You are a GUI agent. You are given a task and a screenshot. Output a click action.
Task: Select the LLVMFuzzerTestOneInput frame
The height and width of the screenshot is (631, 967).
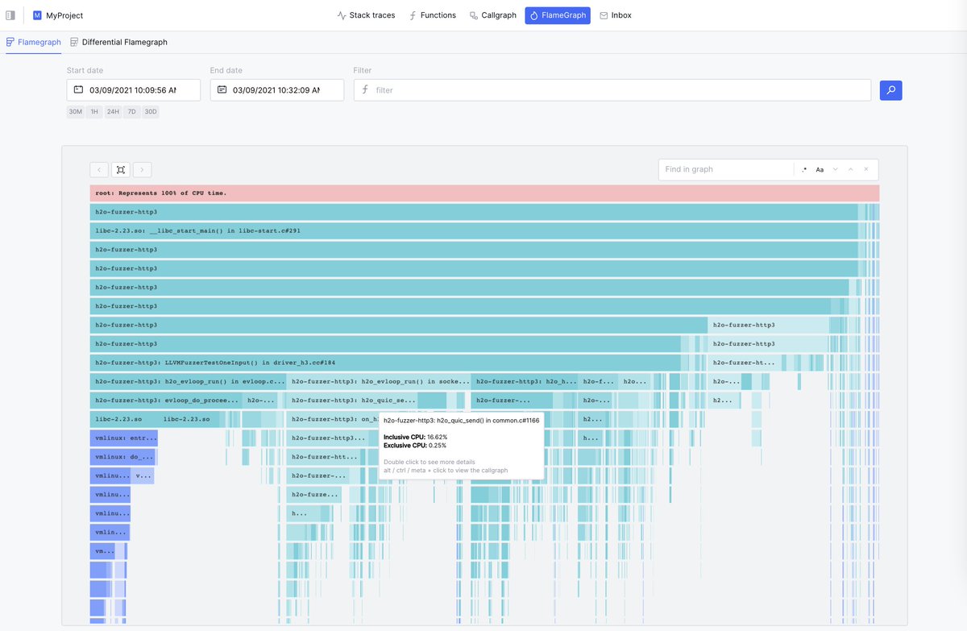[x=385, y=363]
